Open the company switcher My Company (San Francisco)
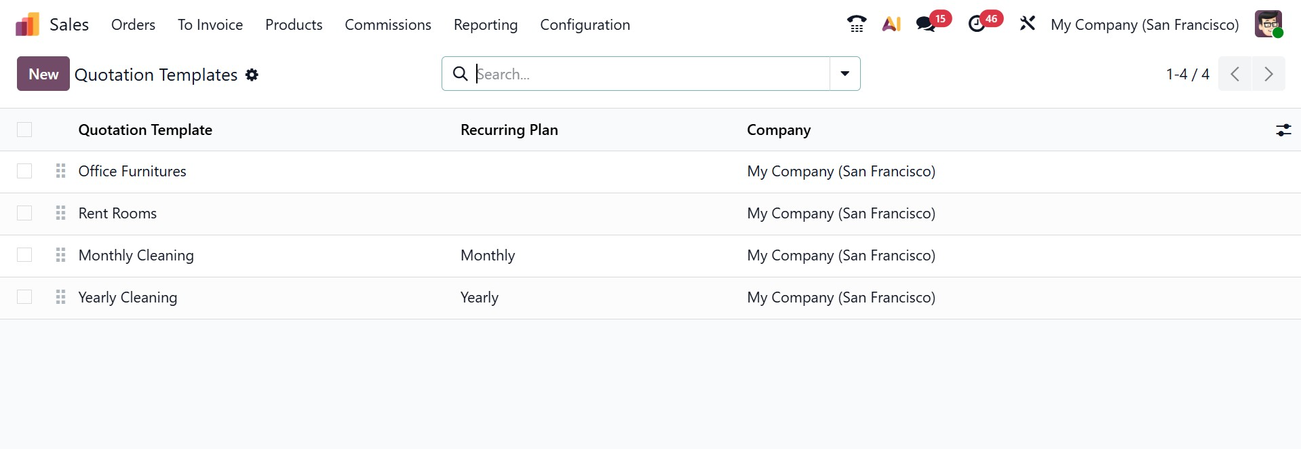 point(1144,25)
